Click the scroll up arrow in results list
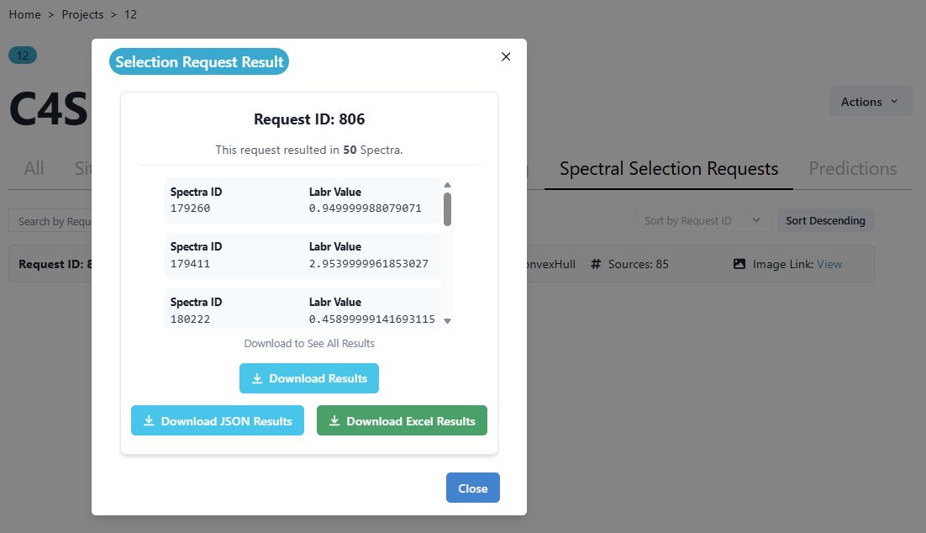The height and width of the screenshot is (533, 926). pyautogui.click(x=447, y=185)
